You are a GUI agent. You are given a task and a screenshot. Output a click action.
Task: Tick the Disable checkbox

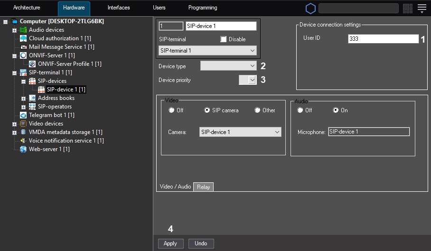(x=224, y=39)
